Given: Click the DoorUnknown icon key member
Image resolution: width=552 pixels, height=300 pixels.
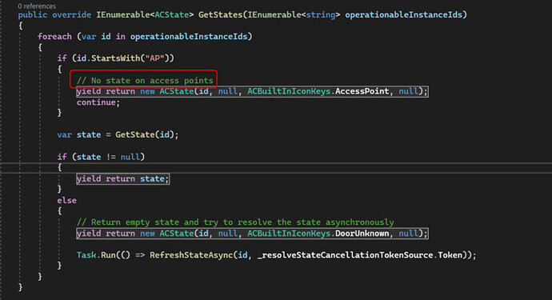Looking at the screenshot, I should coord(362,234).
